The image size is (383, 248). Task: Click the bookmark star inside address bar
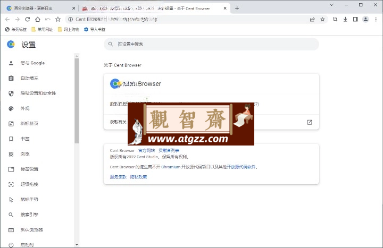coord(323,20)
